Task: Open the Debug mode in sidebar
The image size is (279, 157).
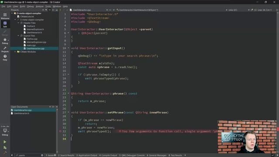Action: coord(5,41)
